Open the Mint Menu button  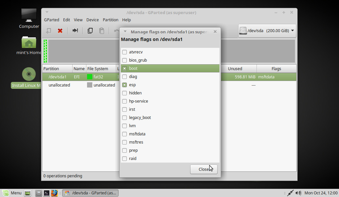tap(12, 193)
